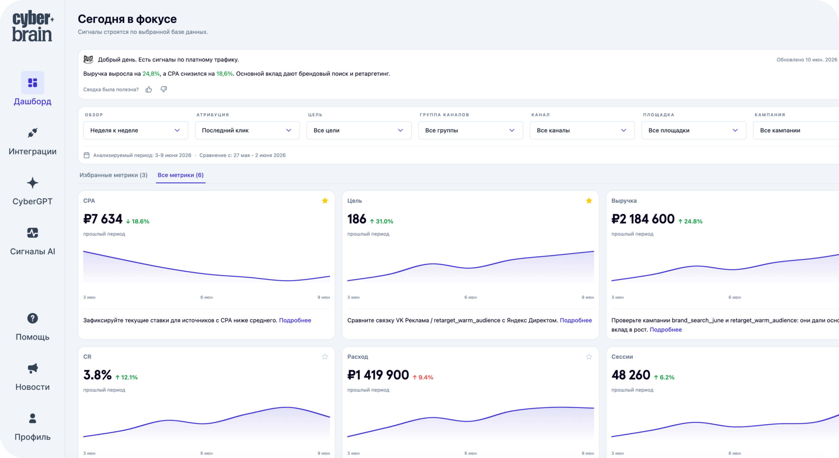This screenshot has height=458, width=839.
Task: Favorite the CR metric star
Action: pyautogui.click(x=325, y=357)
